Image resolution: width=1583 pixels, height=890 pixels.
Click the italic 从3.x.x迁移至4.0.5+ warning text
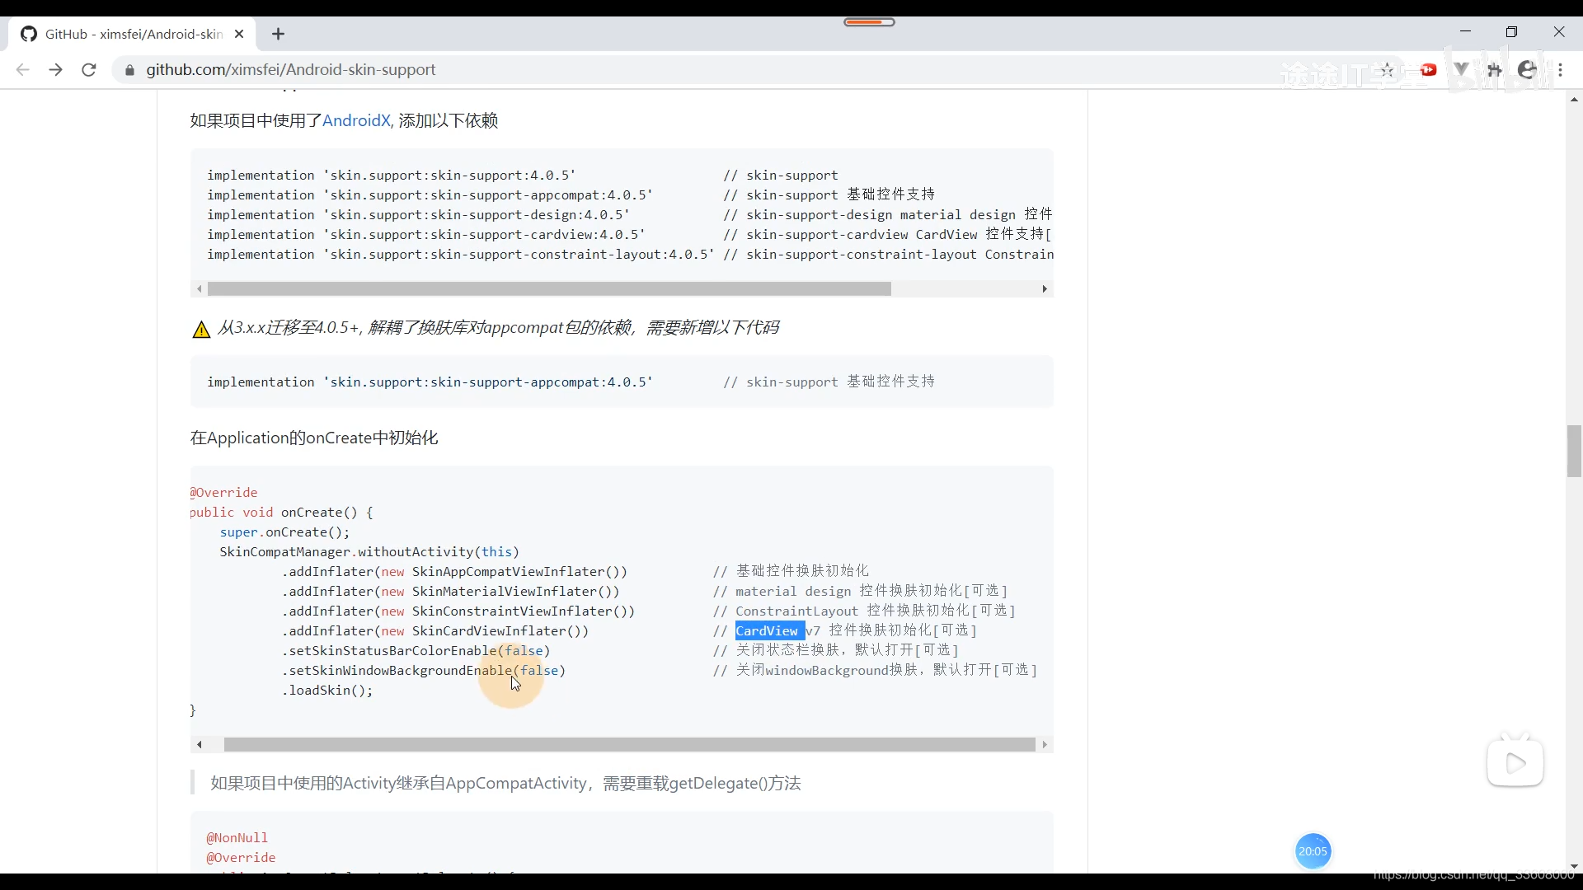tap(498, 328)
